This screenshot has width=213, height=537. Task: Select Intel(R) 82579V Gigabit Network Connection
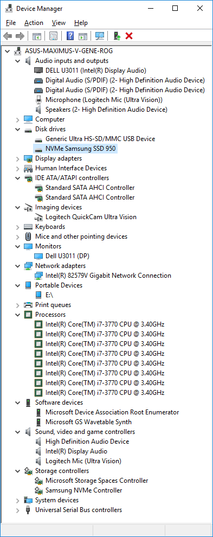click(108, 276)
